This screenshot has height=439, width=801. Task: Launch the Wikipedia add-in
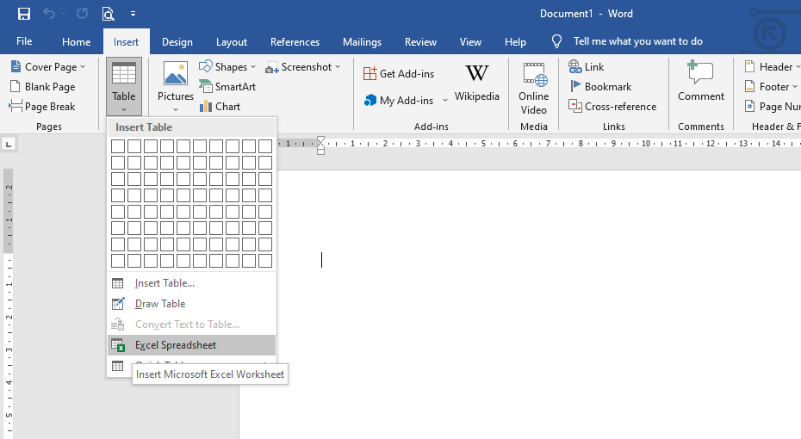476,82
